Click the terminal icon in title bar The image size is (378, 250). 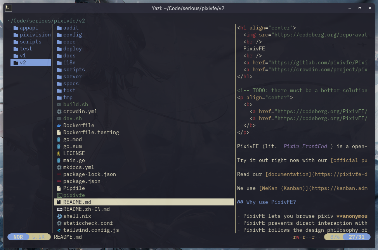(9, 8)
